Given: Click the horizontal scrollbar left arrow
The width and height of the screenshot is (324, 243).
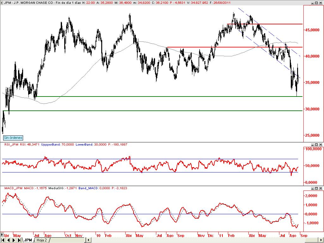Looking at the screenshot, I should point(88,240).
